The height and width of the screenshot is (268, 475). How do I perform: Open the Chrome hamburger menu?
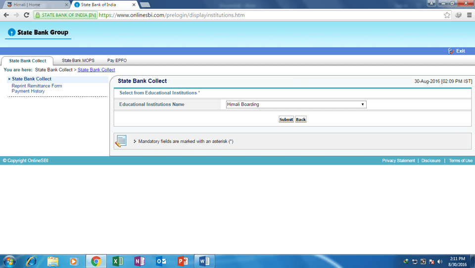(469, 15)
